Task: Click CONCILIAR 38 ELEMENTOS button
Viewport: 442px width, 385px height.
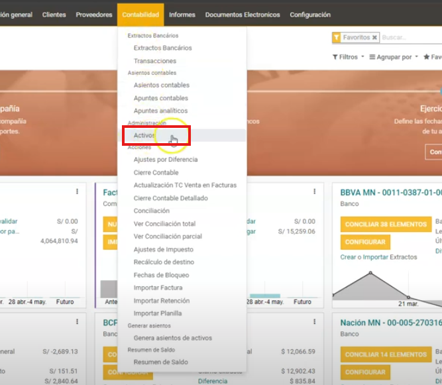Action: [384, 225]
